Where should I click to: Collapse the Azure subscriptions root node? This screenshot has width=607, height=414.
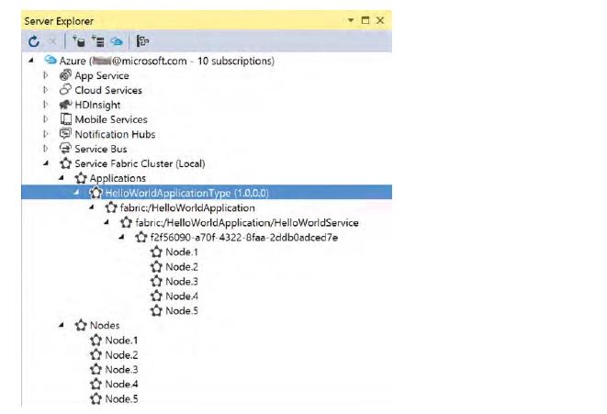[x=31, y=61]
